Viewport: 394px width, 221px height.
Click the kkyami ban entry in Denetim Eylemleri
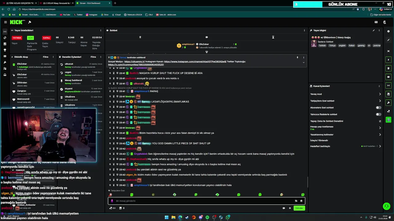pyautogui.click(x=81, y=90)
